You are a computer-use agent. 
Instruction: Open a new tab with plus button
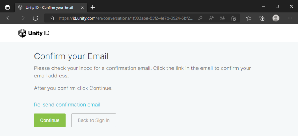92,8
